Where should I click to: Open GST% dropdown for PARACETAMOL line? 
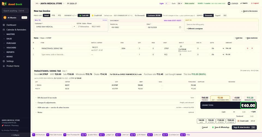pos(218,48)
